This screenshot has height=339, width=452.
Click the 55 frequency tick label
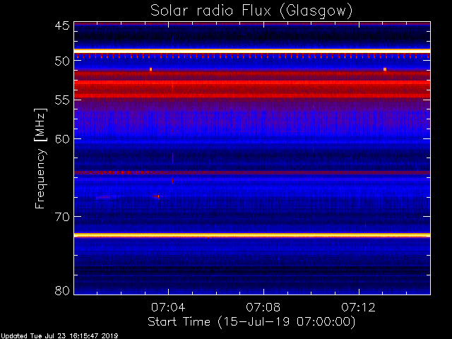(62, 100)
